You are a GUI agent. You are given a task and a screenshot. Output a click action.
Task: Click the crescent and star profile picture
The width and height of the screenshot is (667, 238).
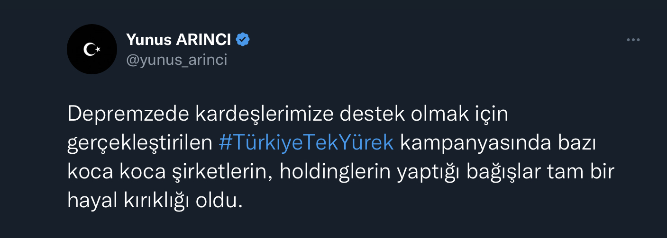tap(92, 49)
